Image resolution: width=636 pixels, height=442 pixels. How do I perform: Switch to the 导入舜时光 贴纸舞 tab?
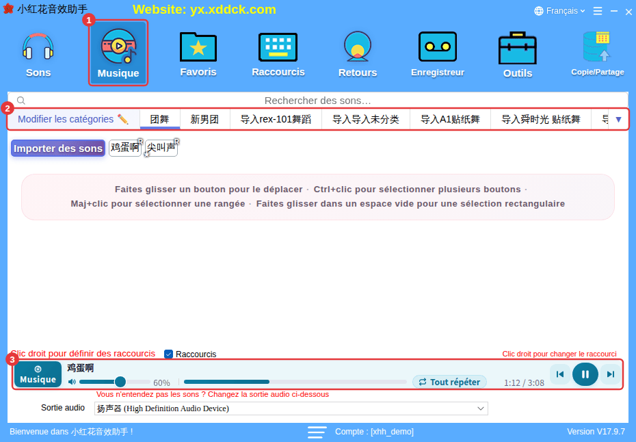pyautogui.click(x=541, y=119)
